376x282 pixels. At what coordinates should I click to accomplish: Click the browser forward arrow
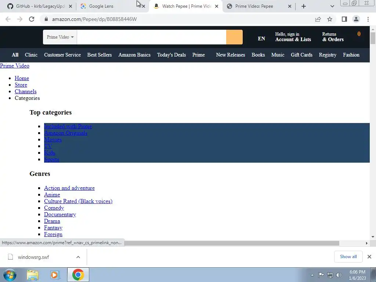[20, 19]
